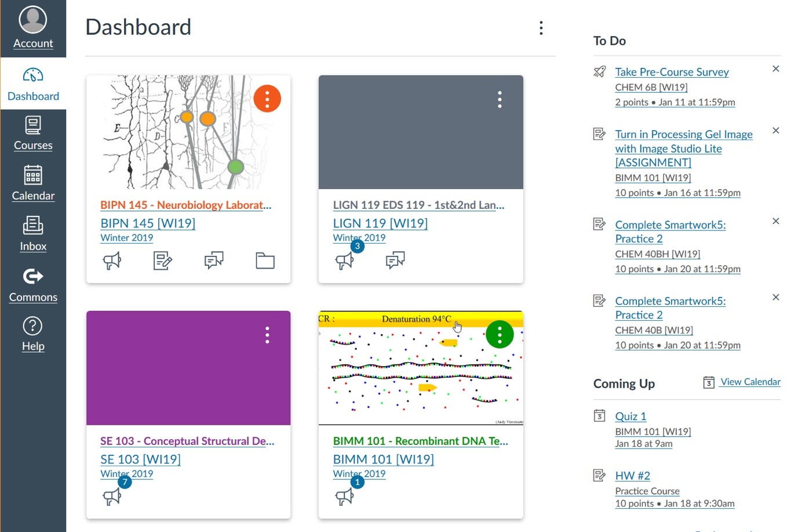Click the View Calendar link
798x532 pixels.
[x=750, y=382]
